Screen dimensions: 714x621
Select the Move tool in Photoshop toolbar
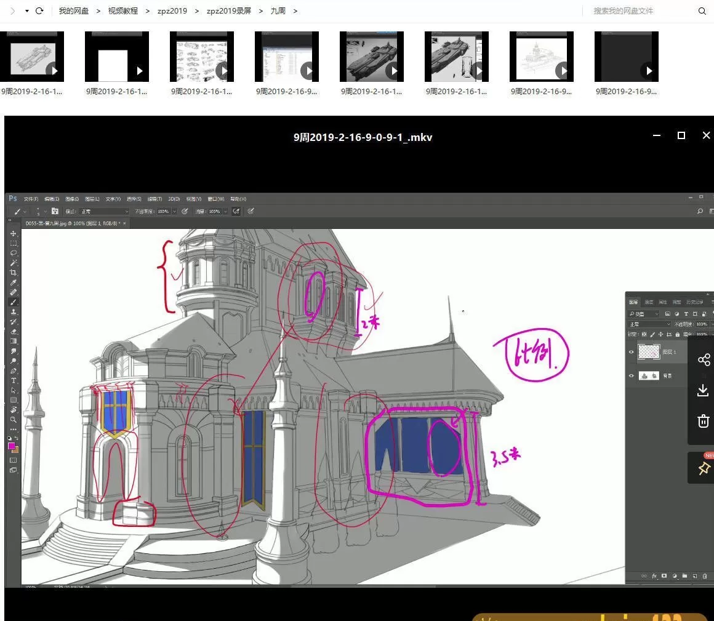(14, 234)
